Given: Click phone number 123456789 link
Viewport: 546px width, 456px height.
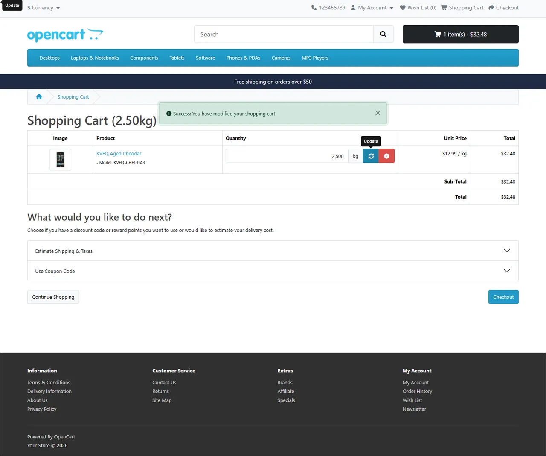Looking at the screenshot, I should point(328,8).
